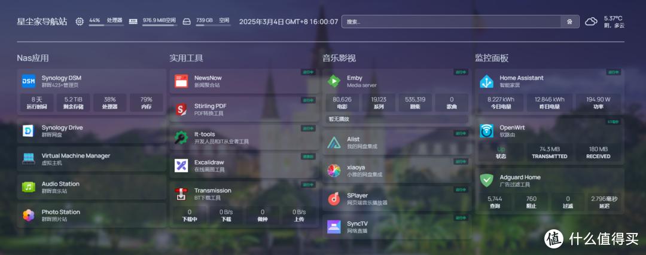Click the Emby 535,319 episodes stat
This screenshot has width=646, height=255.
[x=415, y=103]
